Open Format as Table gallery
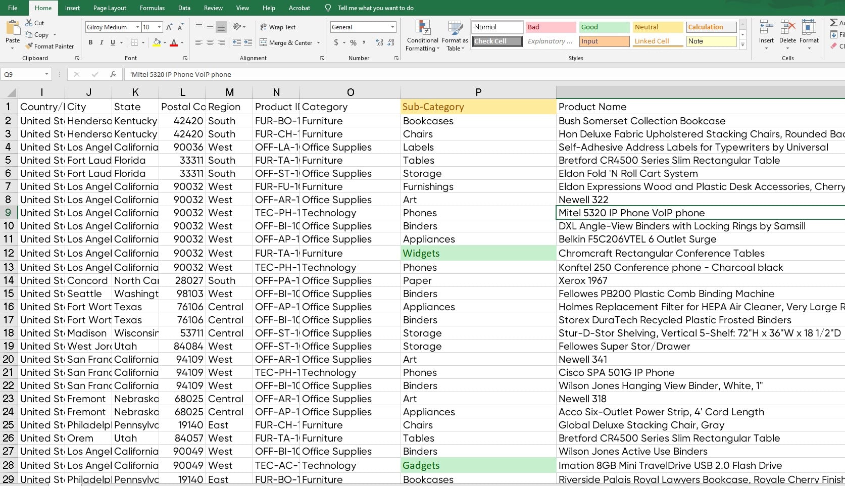Viewport: 845px width, 486px height. [455, 35]
